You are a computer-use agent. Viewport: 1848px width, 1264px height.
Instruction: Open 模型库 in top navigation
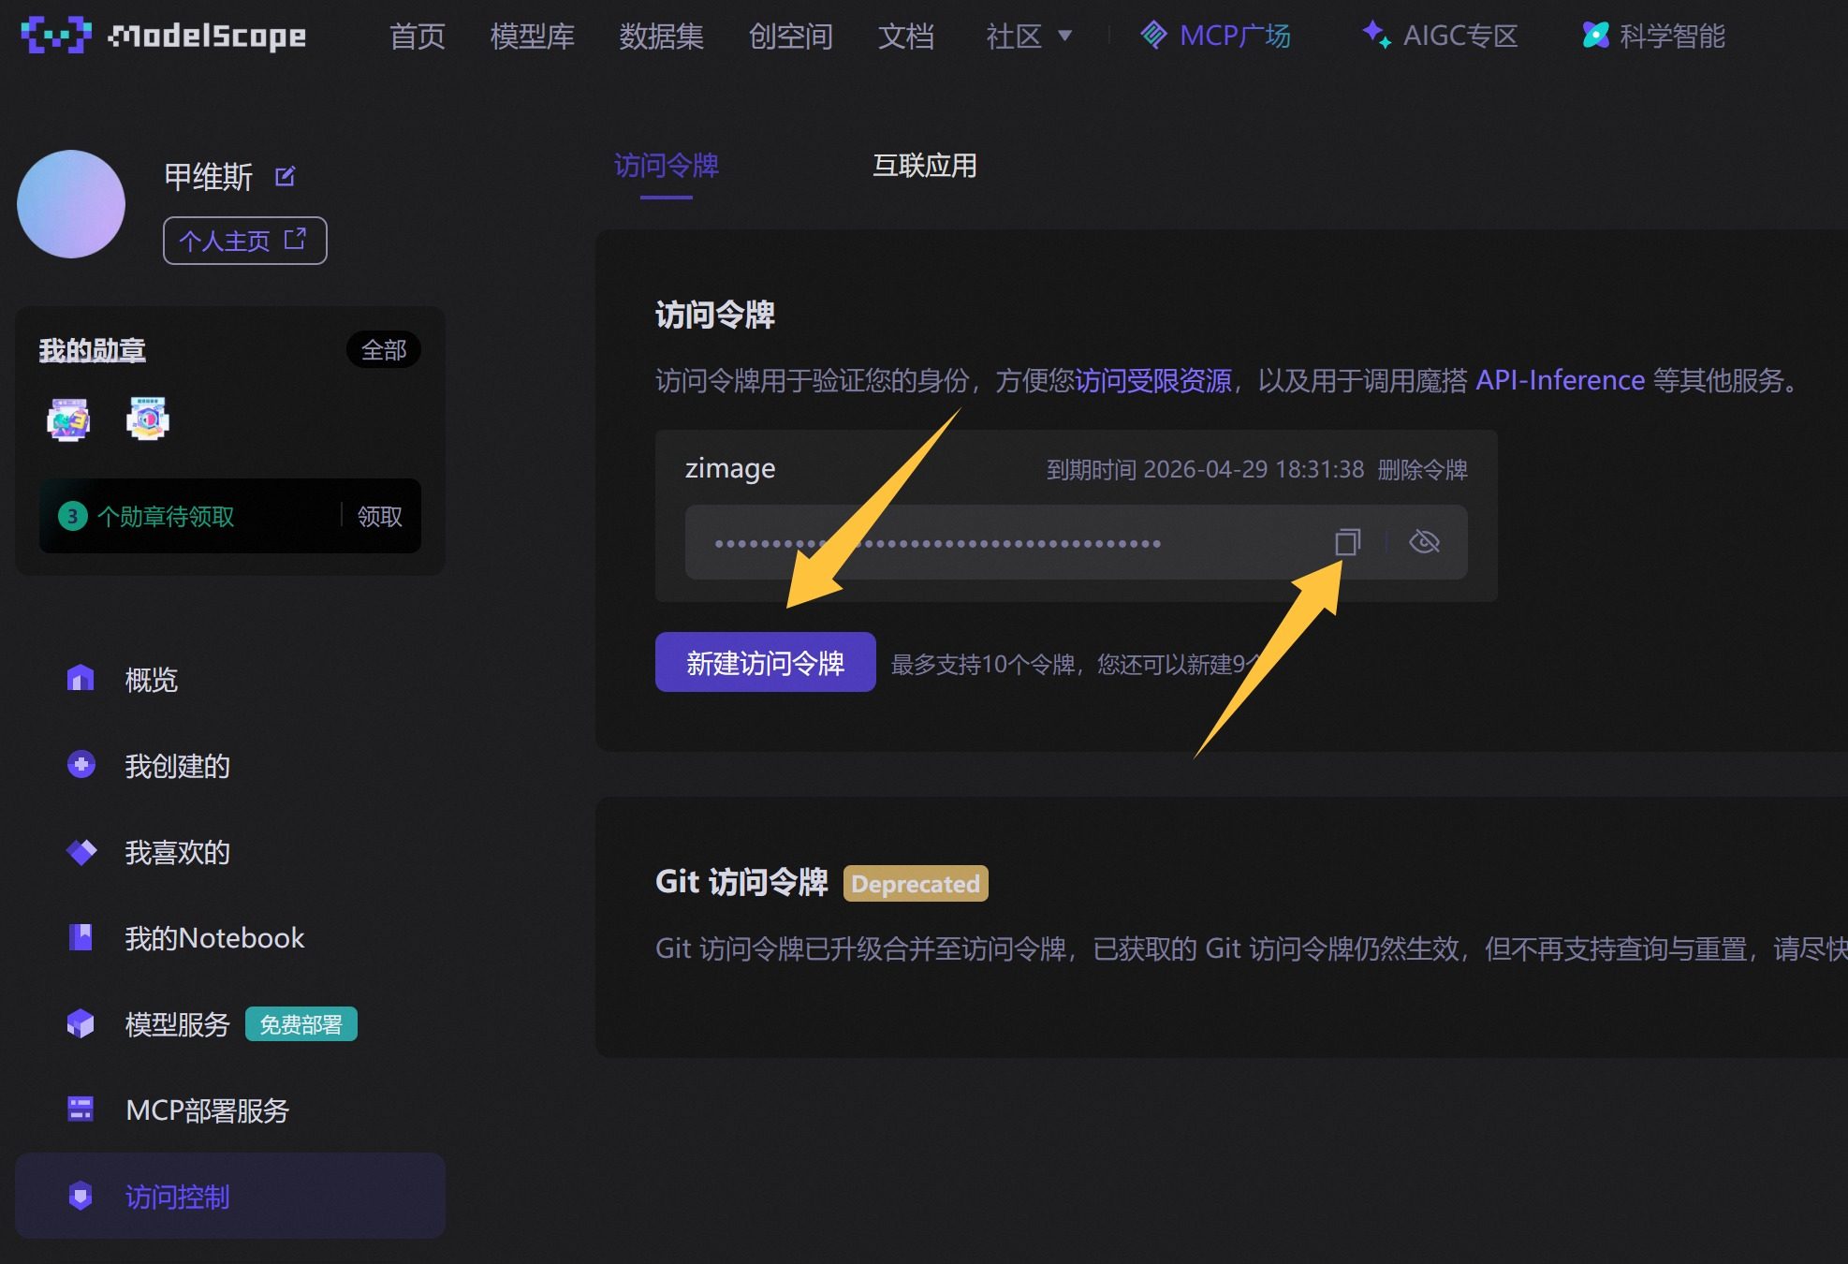(x=532, y=37)
